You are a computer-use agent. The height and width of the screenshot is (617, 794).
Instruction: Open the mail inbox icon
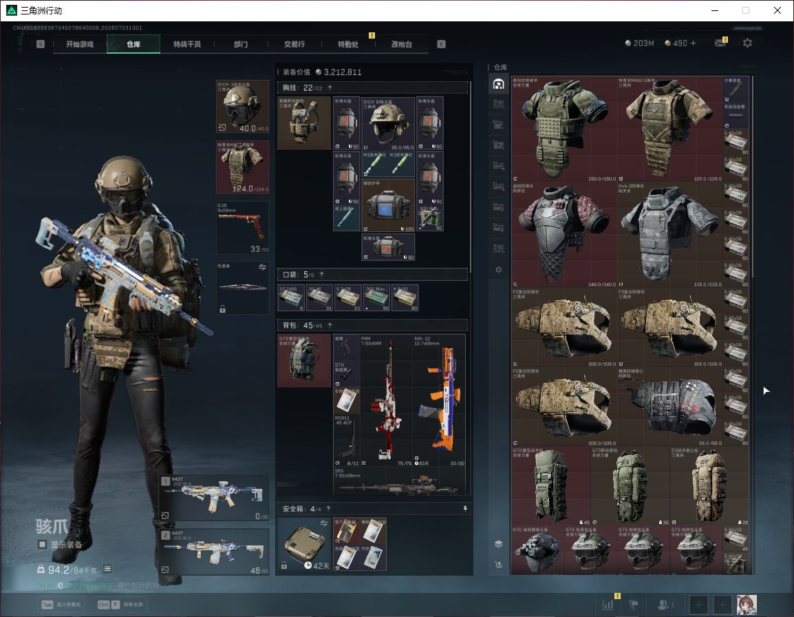[x=720, y=43]
